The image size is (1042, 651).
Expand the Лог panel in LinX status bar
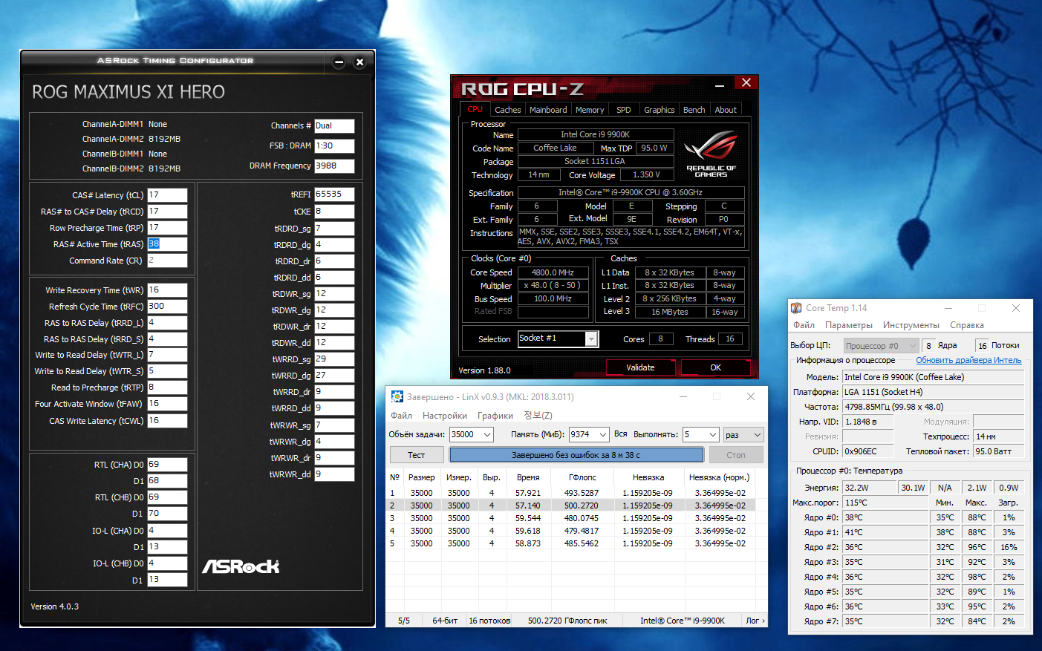click(755, 621)
